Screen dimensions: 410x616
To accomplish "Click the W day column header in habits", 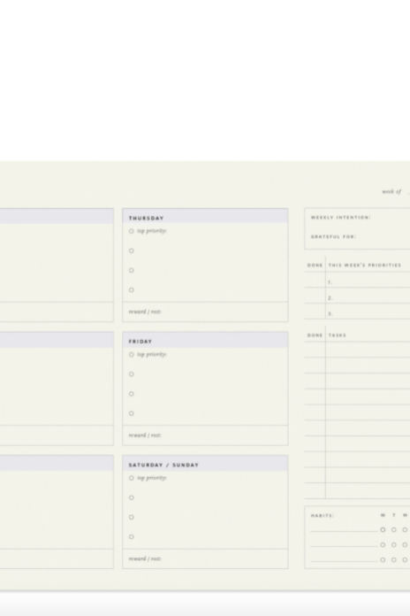I will pyautogui.click(x=406, y=515).
